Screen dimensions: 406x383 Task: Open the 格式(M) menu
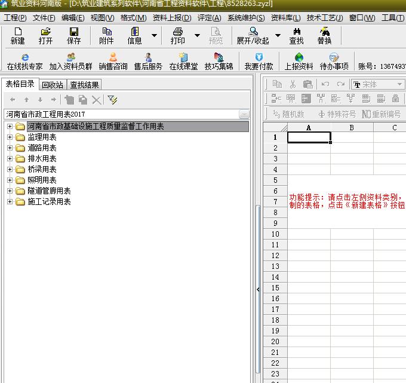pos(133,18)
